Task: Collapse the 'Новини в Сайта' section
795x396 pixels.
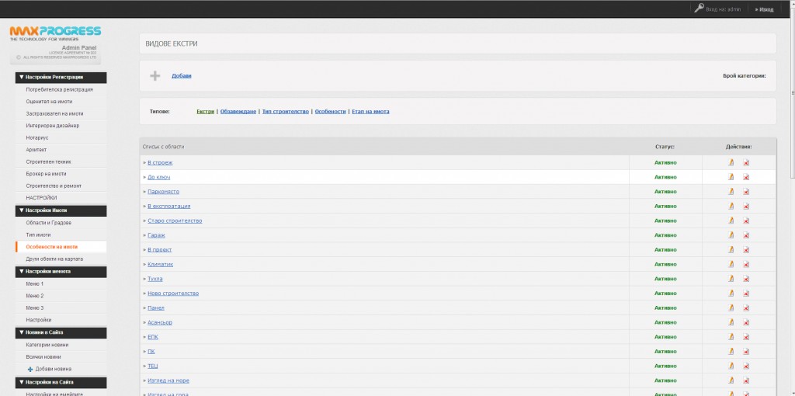Action: click(x=61, y=332)
